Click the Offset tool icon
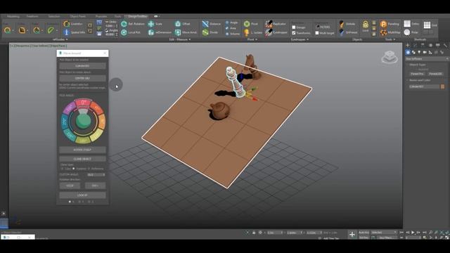This screenshot has width=450, height=253. 178,24
